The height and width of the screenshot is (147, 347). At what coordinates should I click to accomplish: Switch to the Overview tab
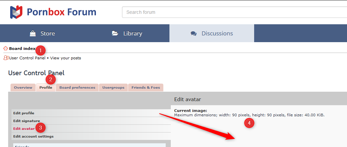point(23,88)
